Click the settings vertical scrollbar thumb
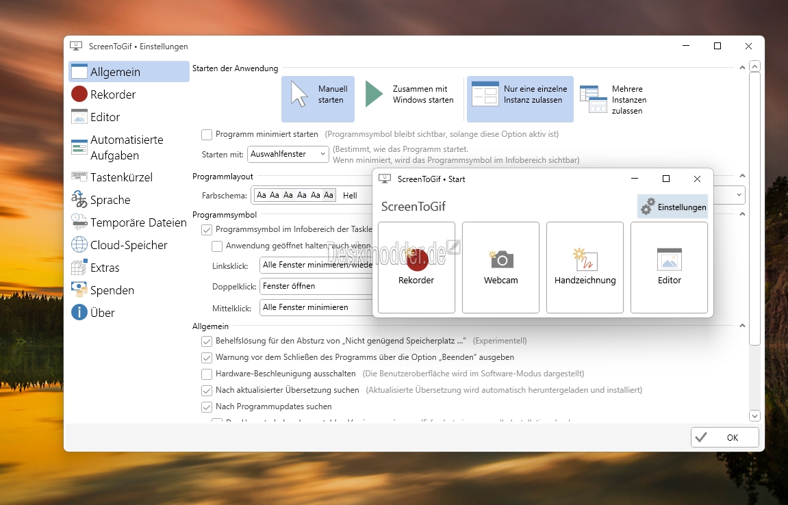The image size is (788, 505). click(754, 209)
